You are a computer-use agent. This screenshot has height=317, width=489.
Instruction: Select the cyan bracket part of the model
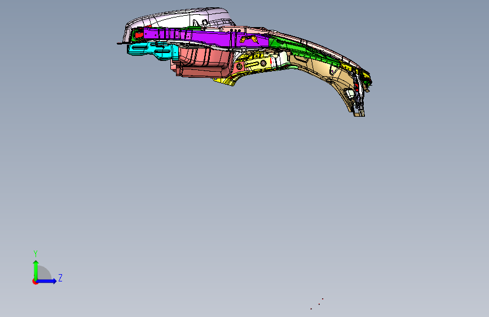[x=153, y=51]
